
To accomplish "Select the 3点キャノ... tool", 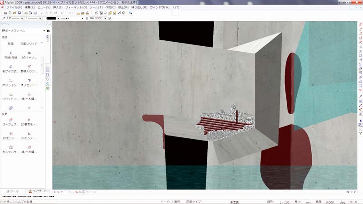I will click(x=29, y=55).
